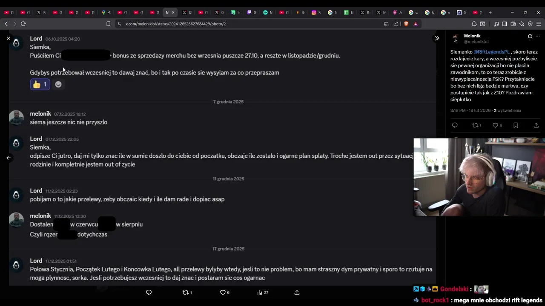Click Lord's avatar on 06.10.2025 message

click(16, 43)
